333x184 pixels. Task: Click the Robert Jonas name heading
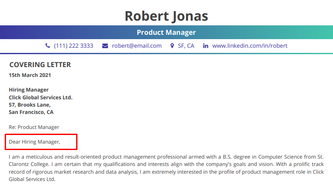click(166, 16)
